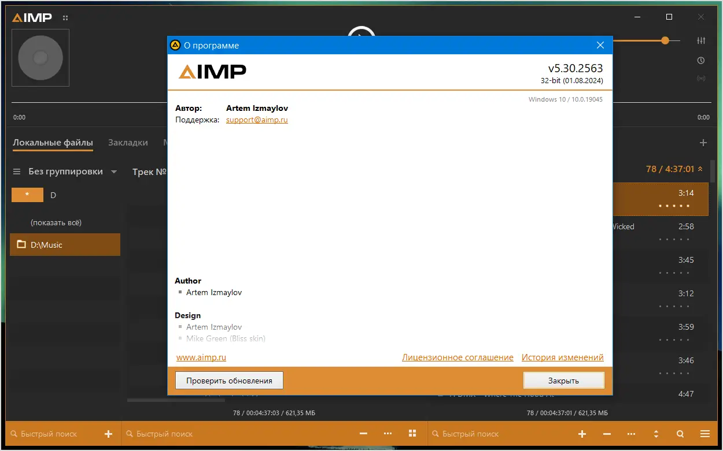Click D:\Music folder icon
This screenshot has width=723, height=451.
[x=21, y=244]
